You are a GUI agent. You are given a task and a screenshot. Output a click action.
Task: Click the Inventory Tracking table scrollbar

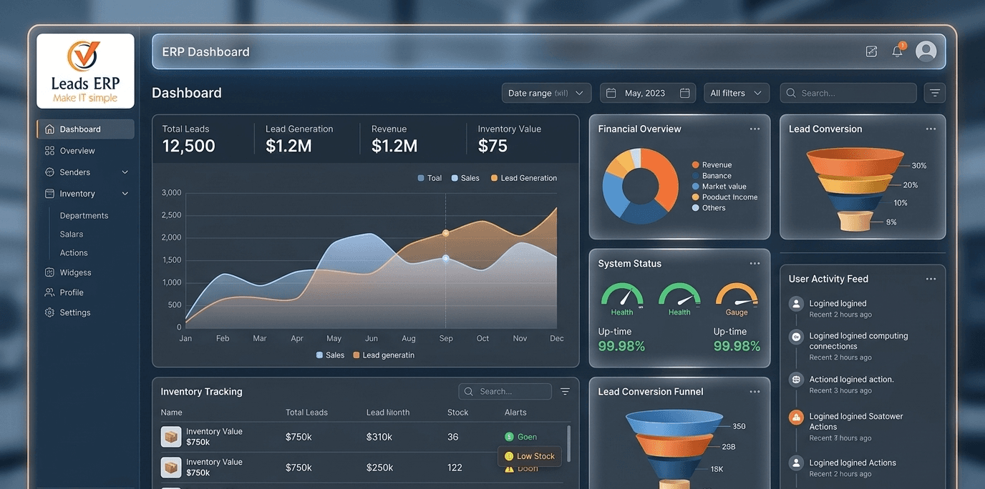coord(569,444)
